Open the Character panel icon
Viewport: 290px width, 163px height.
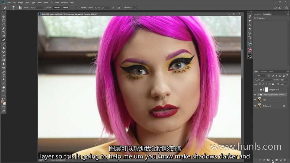[x=250, y=24]
